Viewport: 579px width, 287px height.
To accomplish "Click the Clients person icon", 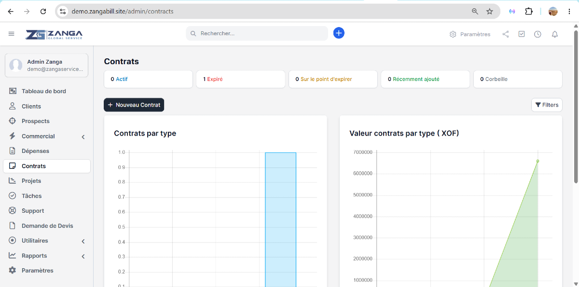I will point(13,106).
